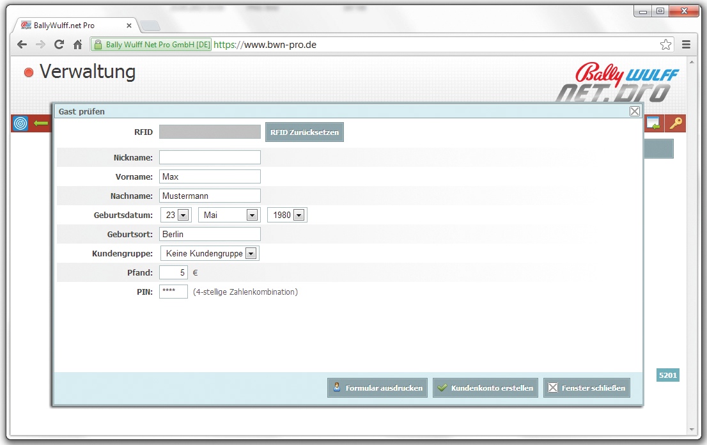Viewport: 707px width, 445px height.
Task: Click the browser reload icon
Action: pos(59,45)
